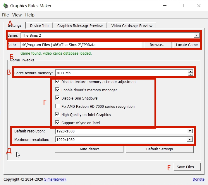Image resolution: width=208 pixels, height=185 pixels.
Task: Decrease Force texture memory with down arrow
Action: coord(191,74)
